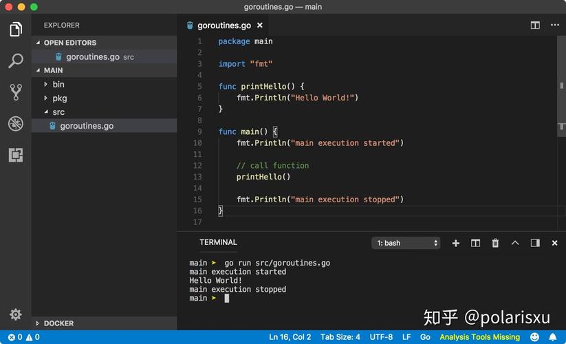Open the Source Control view

pyautogui.click(x=16, y=92)
